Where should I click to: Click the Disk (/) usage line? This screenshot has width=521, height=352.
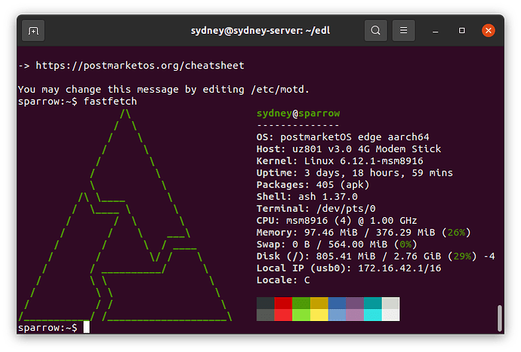[x=375, y=256]
